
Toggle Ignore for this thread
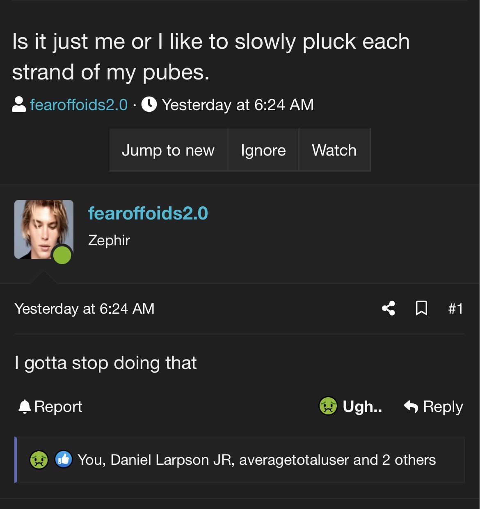point(263,150)
